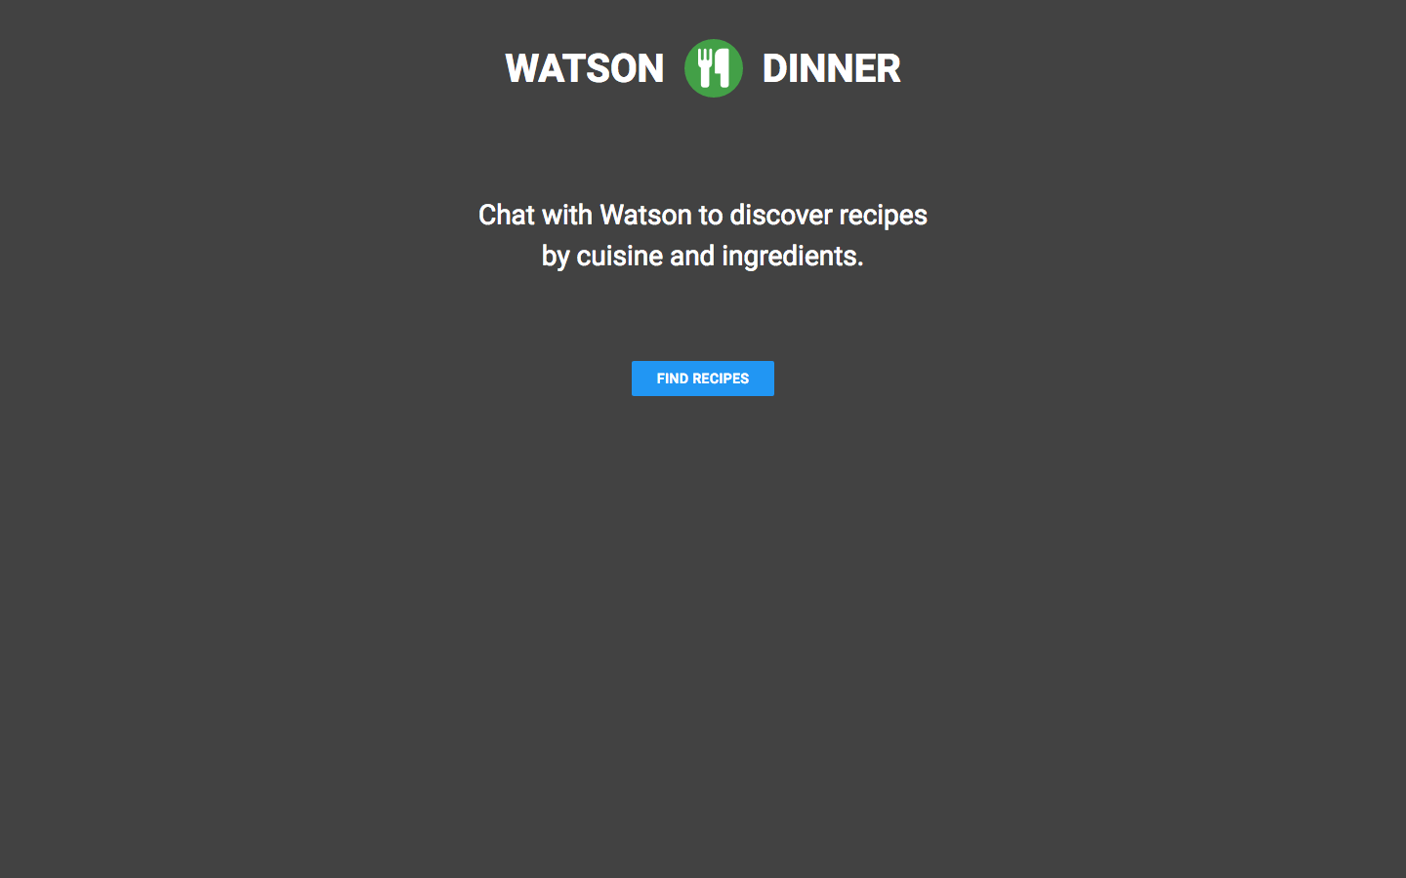The height and width of the screenshot is (878, 1406).
Task: Click the word "and" in the tagline's second line
Action: [692, 256]
